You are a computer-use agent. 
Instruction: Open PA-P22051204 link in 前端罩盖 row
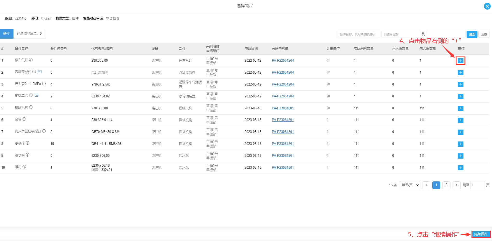coord(283,96)
